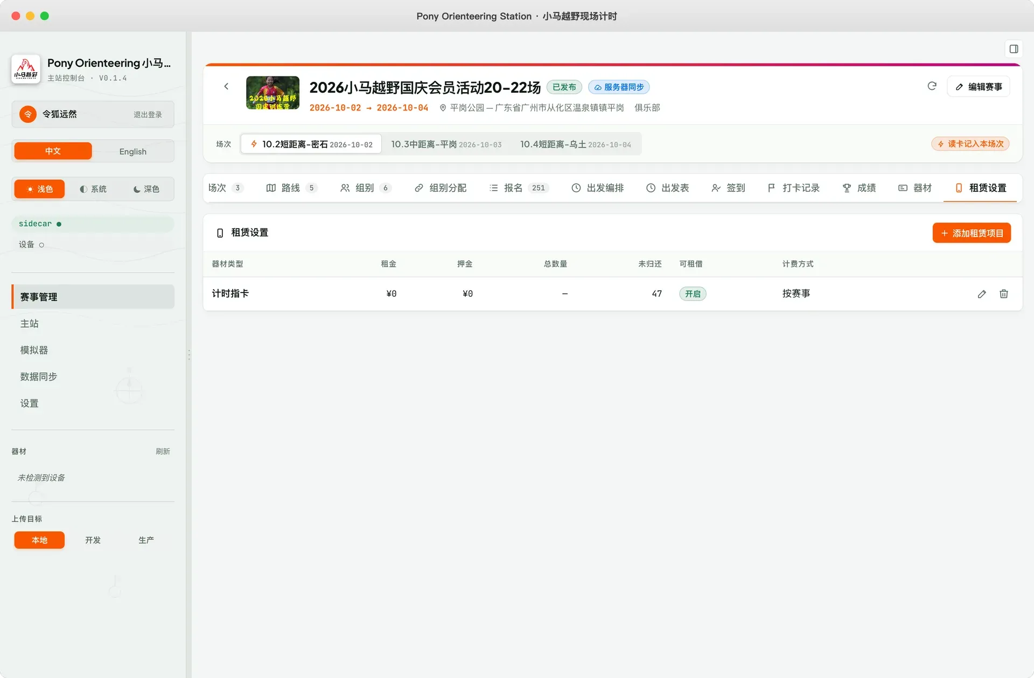
Task: Click the refresh icon next to 编辑赛事
Action: pyautogui.click(x=932, y=86)
